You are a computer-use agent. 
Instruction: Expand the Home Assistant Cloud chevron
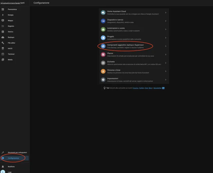pos(166,13)
